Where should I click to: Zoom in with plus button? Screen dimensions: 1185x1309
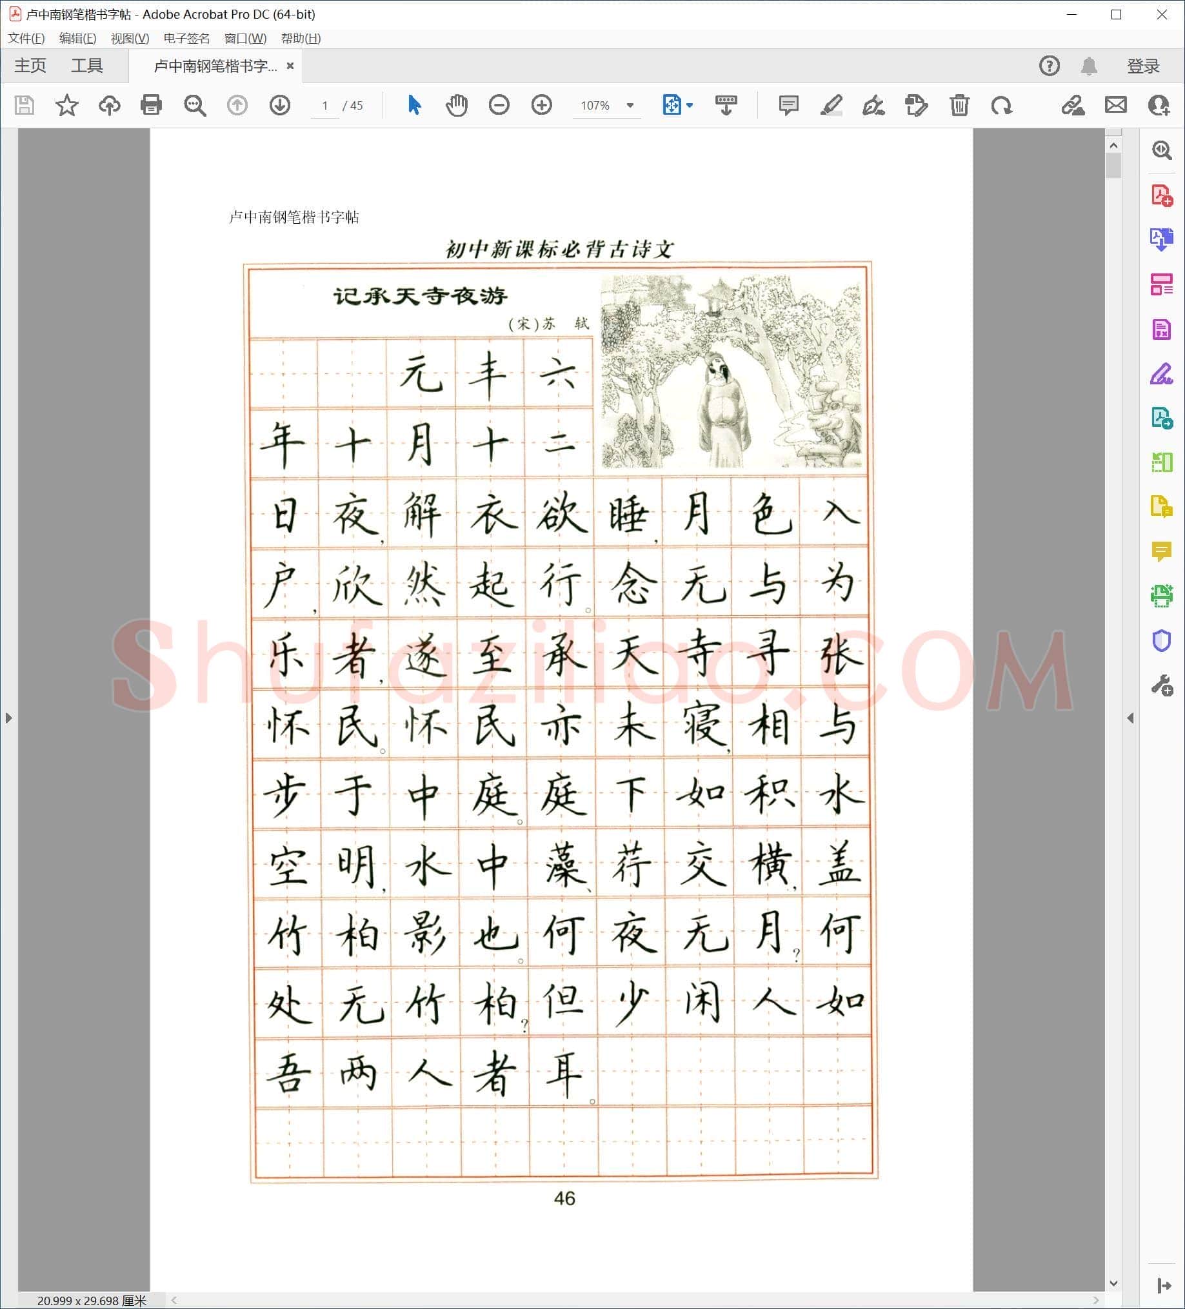pyautogui.click(x=542, y=104)
